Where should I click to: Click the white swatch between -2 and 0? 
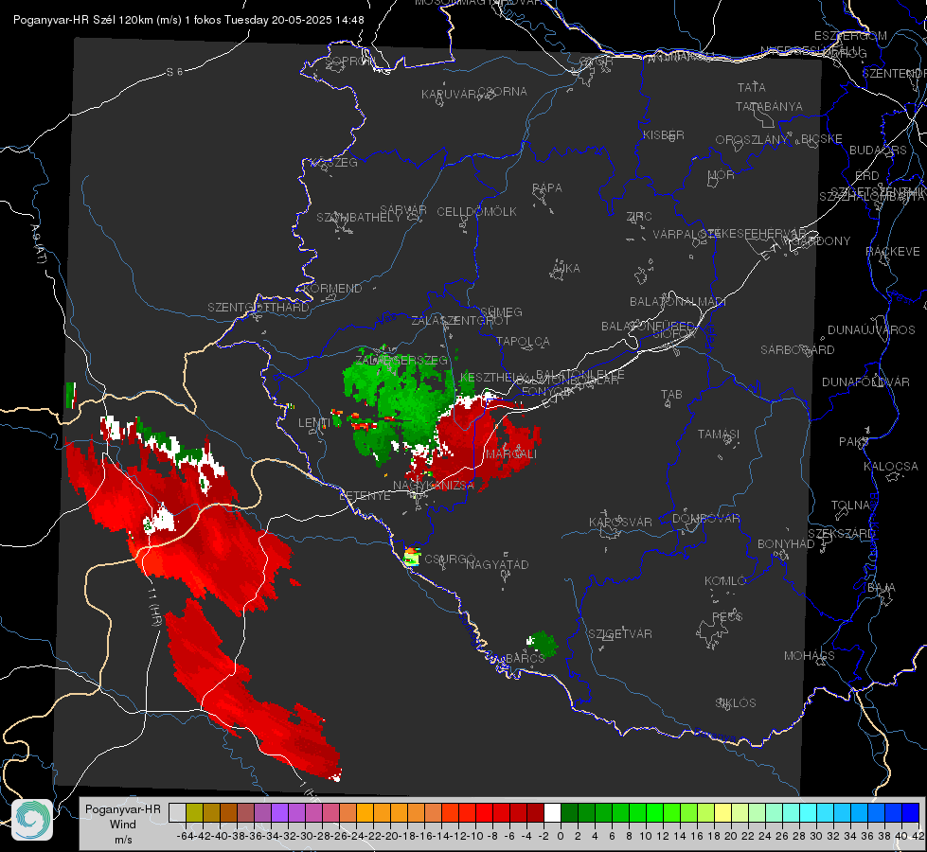[552, 812]
